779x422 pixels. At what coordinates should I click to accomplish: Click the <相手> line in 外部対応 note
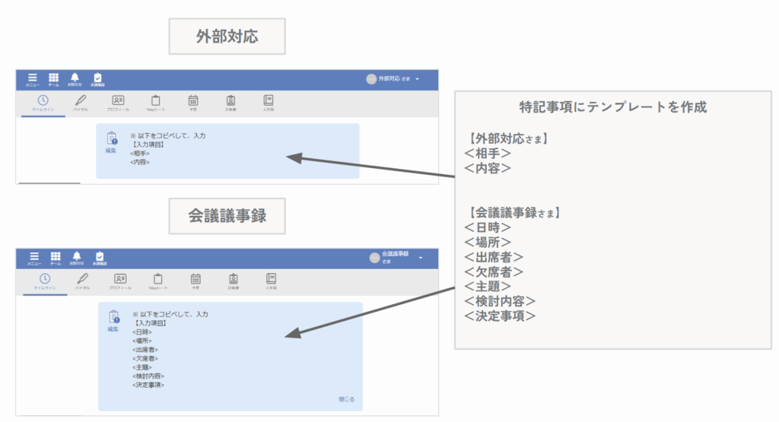click(x=140, y=154)
